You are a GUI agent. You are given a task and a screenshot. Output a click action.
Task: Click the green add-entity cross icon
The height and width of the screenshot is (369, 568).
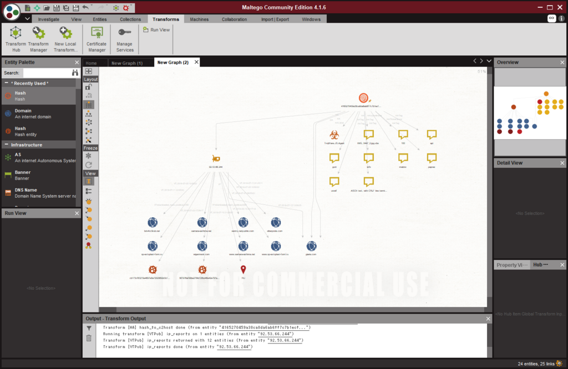(x=37, y=8)
